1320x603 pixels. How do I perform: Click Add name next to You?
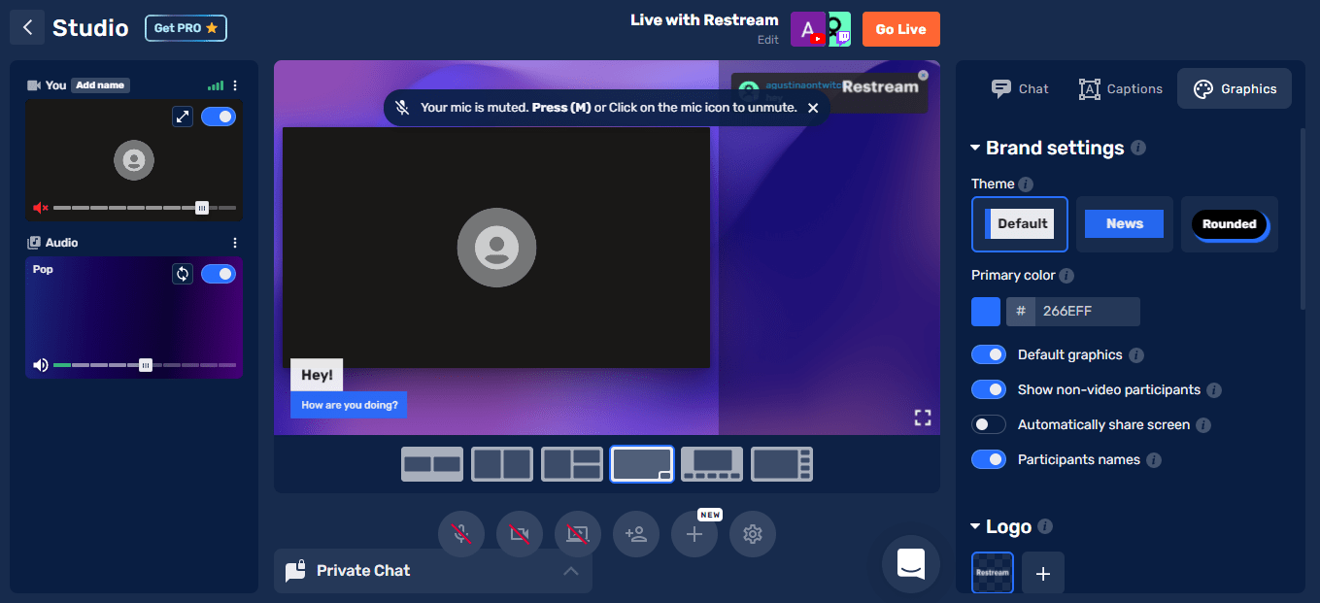[100, 85]
